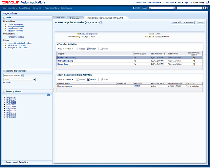Image resolution: width=210 pixels, height=168 pixels.
Task: Open response link 188242
Action: pyautogui.click(x=137, y=86)
